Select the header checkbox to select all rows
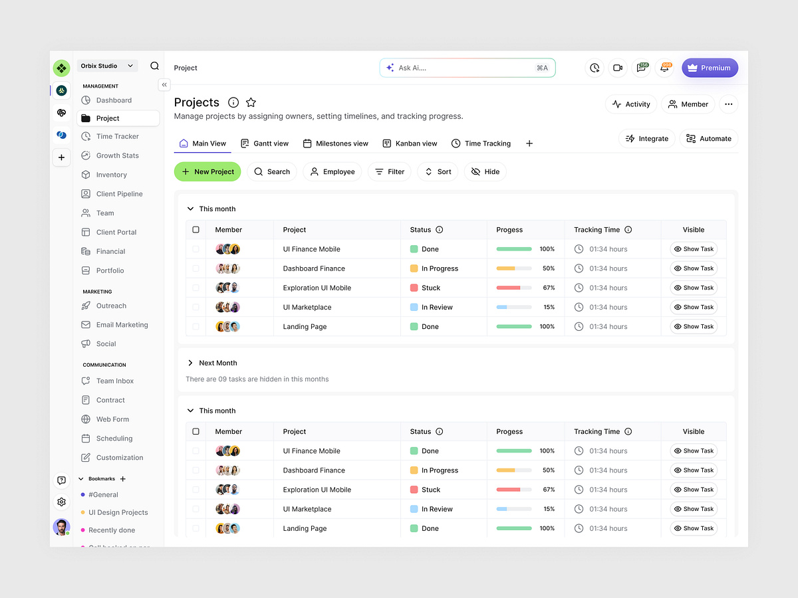The height and width of the screenshot is (598, 798). (x=196, y=229)
